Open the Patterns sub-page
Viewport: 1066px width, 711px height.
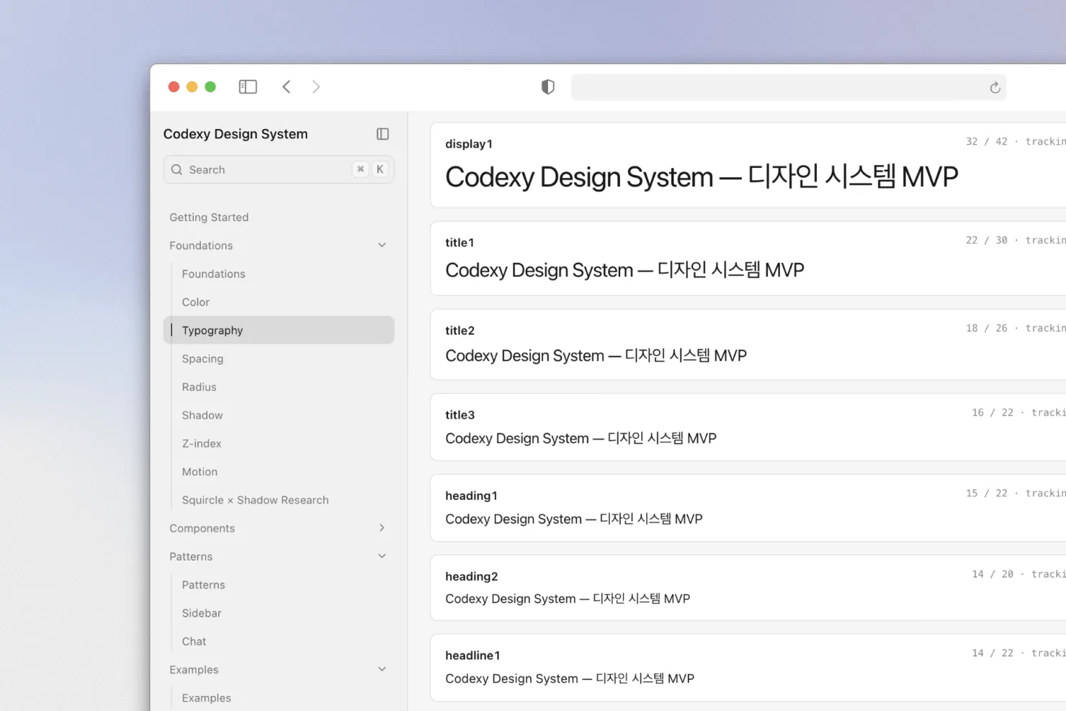coord(203,585)
